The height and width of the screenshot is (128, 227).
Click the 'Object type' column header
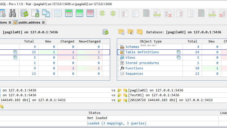[151, 41]
